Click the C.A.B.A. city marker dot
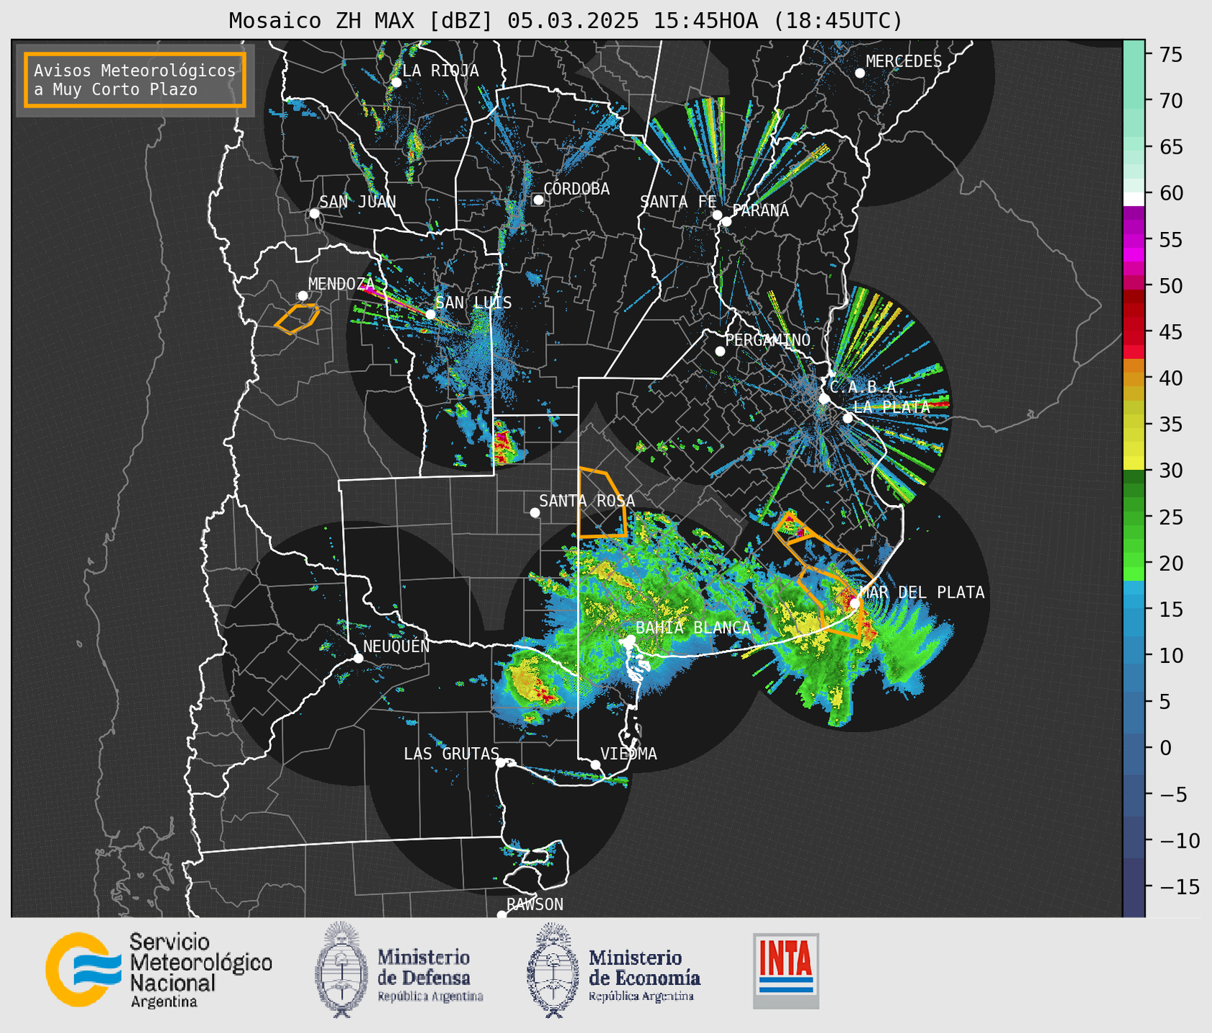 click(824, 399)
